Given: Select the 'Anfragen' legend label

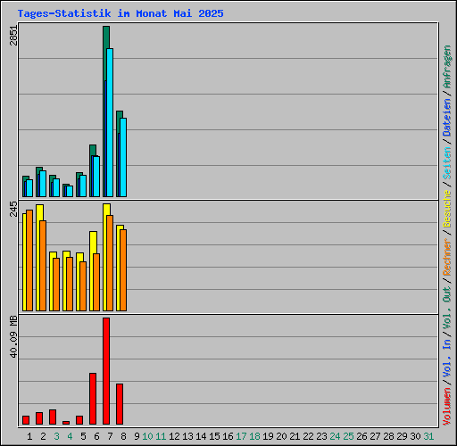Looking at the screenshot, I should pyautogui.click(x=447, y=67).
